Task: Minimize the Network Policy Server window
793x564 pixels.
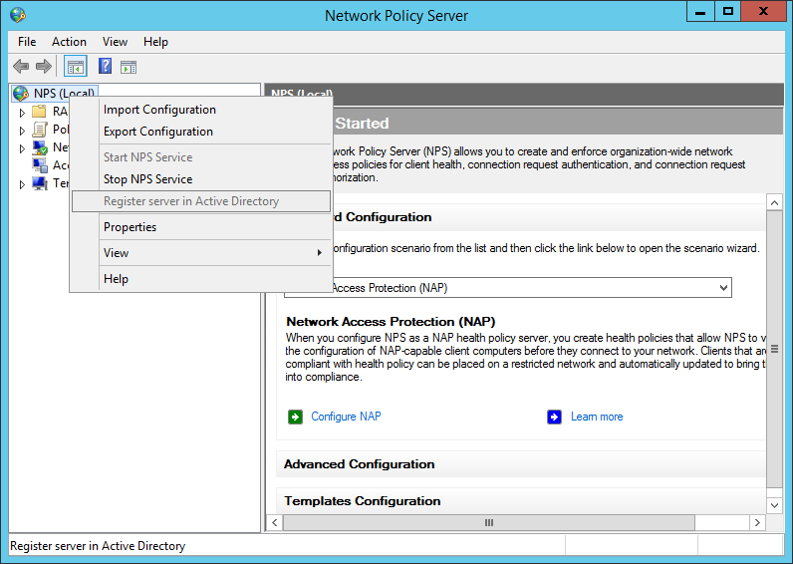Action: click(700, 12)
